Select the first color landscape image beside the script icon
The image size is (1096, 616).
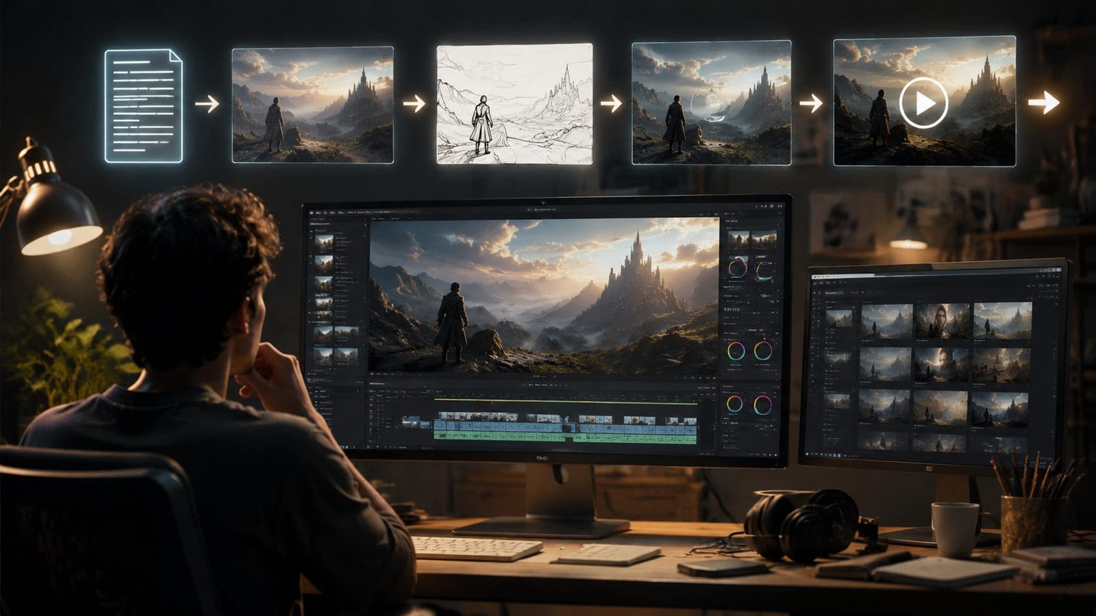[312, 105]
